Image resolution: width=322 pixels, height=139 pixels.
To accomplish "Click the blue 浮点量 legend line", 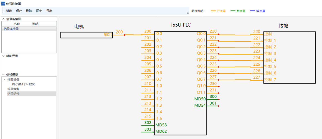I will 253,11.
